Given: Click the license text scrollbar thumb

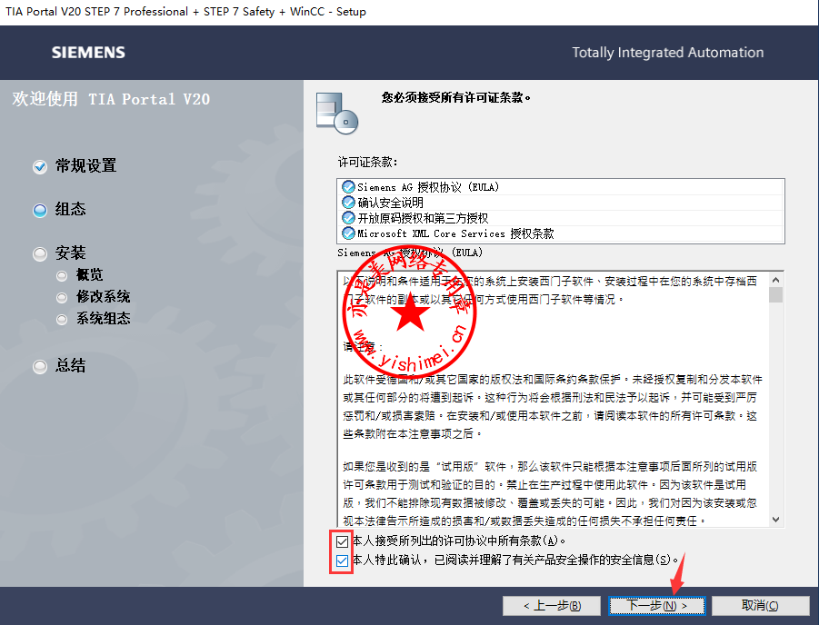Looking at the screenshot, I should (775, 295).
